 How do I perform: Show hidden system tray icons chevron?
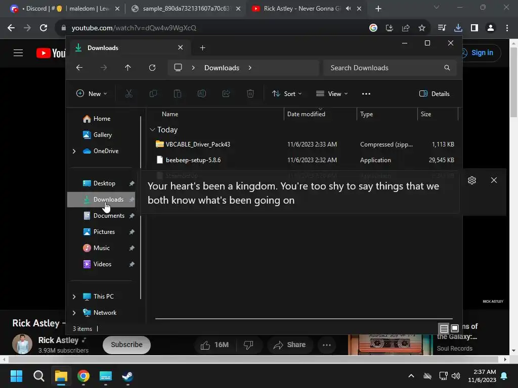coord(411,376)
